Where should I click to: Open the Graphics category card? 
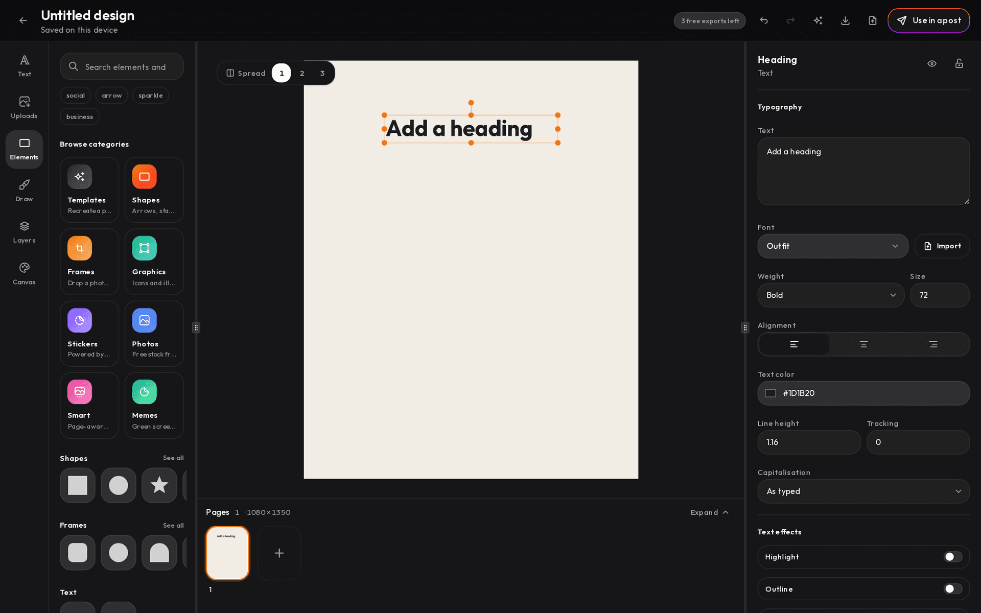tap(154, 262)
